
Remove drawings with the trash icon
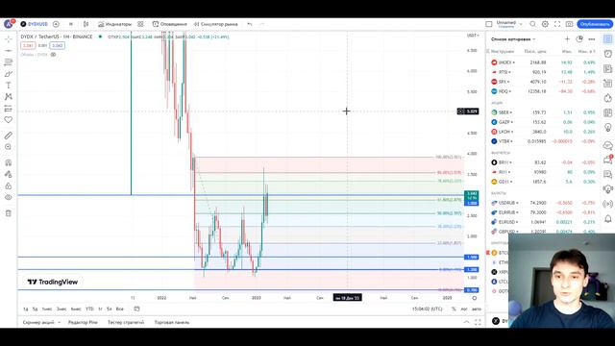[x=9, y=213]
